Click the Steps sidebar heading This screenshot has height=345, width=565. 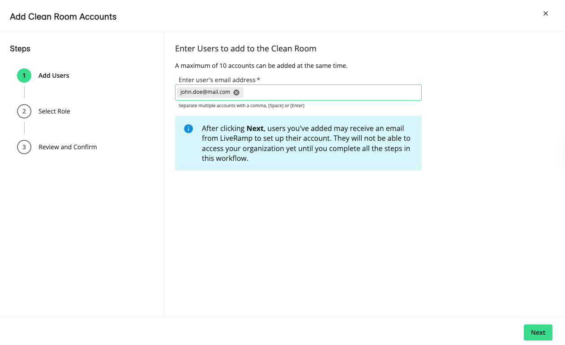point(20,49)
